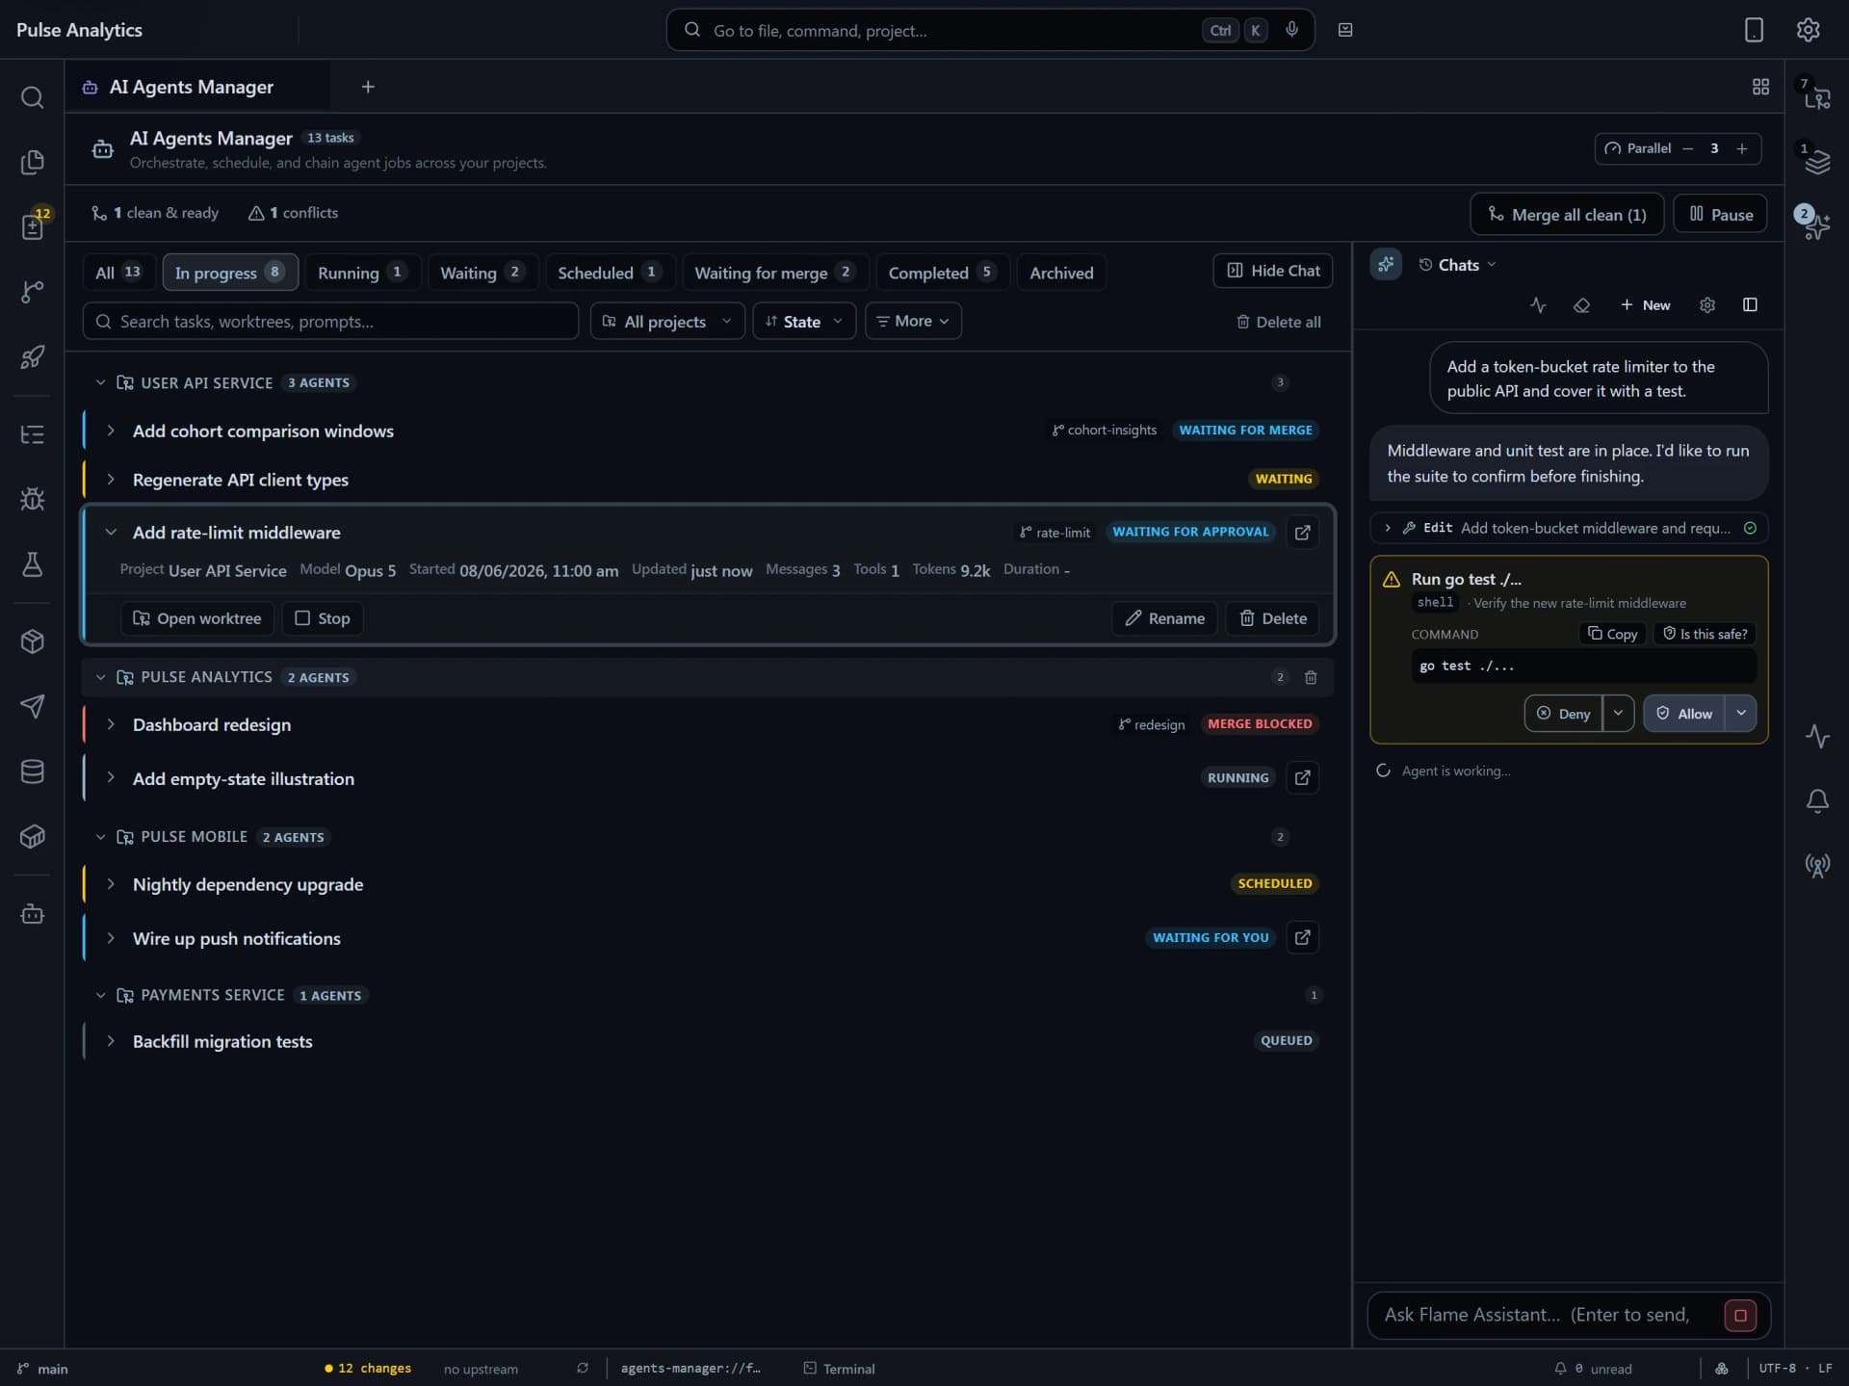Open files explorer sidebar icon

click(32, 162)
